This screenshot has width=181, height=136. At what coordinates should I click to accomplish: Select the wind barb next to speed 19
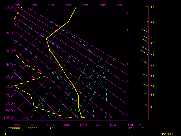pos(147,106)
